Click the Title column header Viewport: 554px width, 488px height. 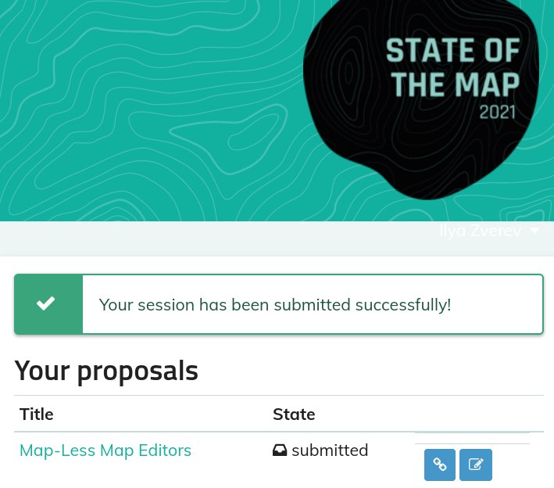coord(37,414)
